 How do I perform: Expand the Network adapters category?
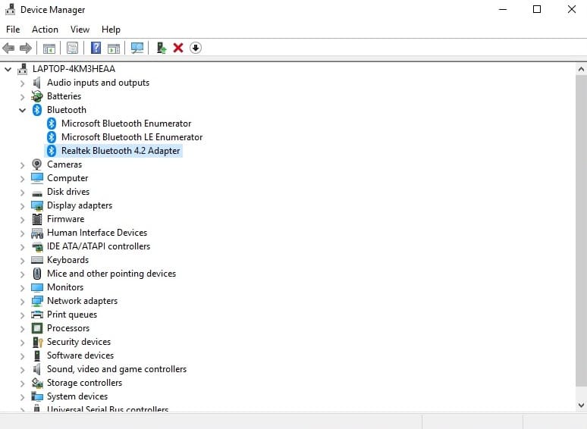point(22,301)
